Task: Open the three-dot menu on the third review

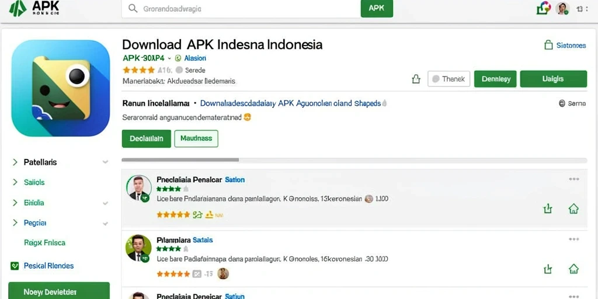Action: 574,296
